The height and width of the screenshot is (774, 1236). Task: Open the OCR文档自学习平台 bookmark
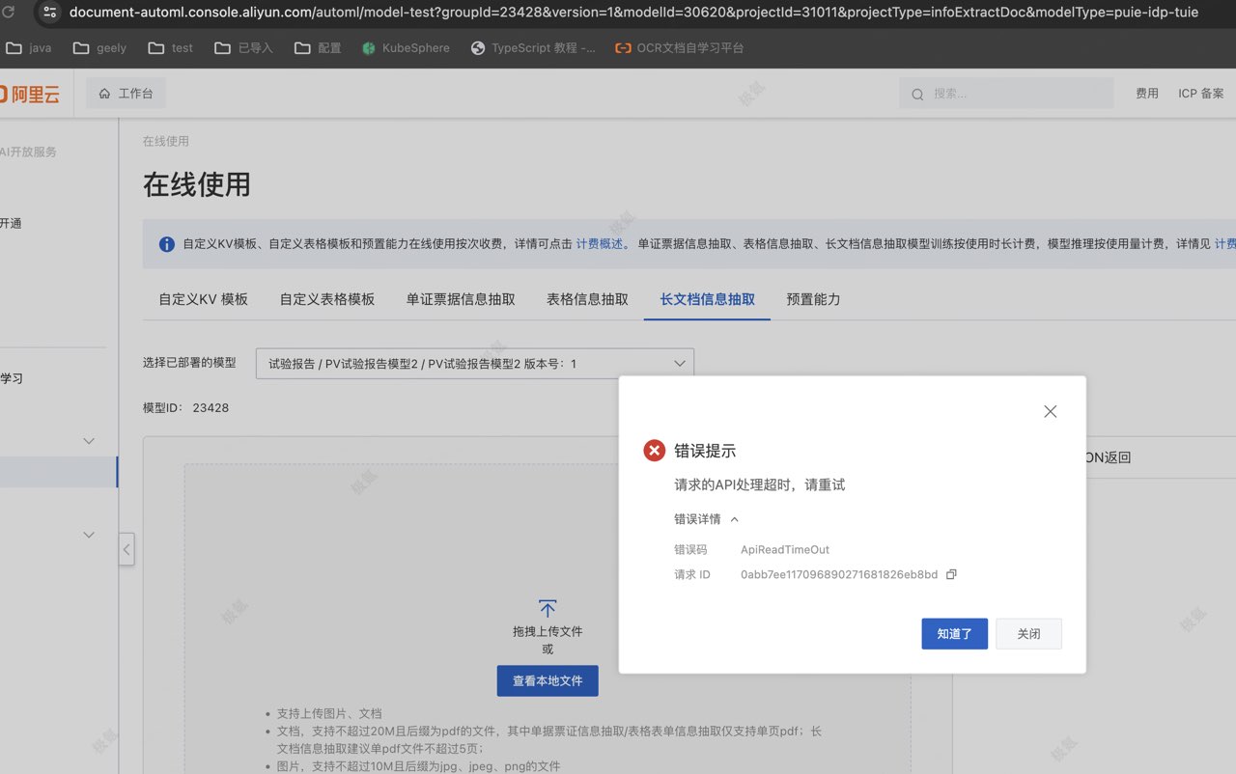680,47
